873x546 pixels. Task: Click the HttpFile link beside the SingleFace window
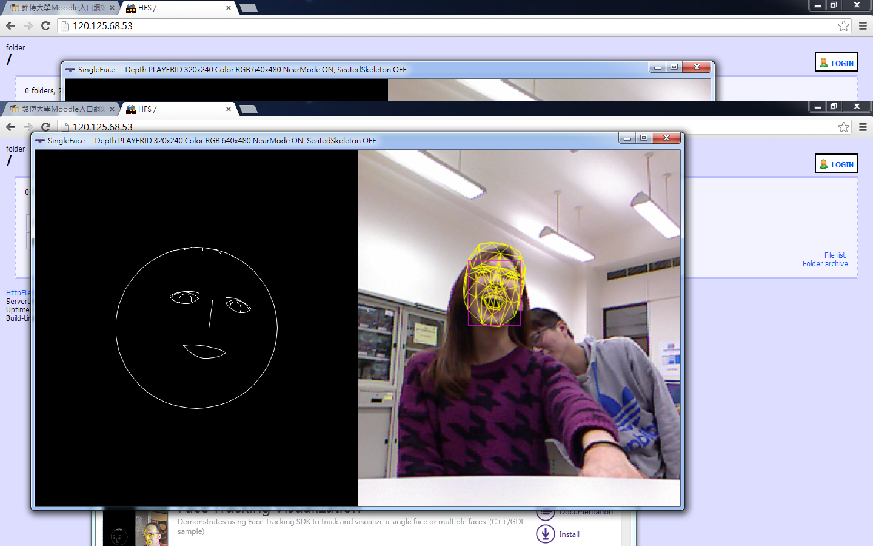coord(18,292)
